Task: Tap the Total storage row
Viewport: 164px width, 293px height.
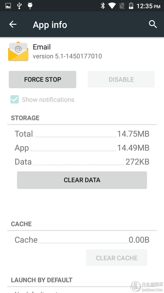Action: [82, 134]
